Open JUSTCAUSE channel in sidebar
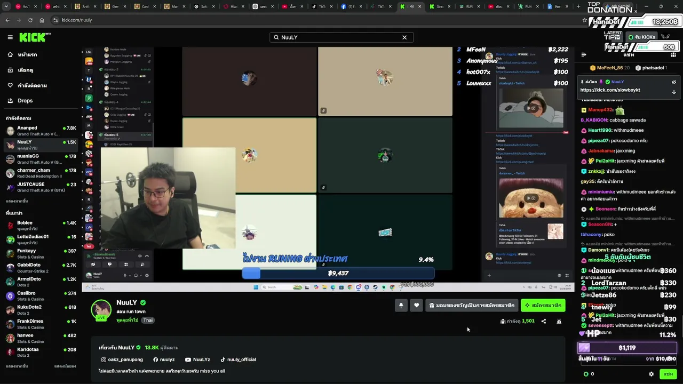Screen dimensions: 683x384 pos(42,187)
